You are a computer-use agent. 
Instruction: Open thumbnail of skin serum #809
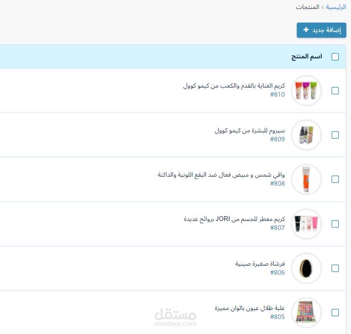click(306, 135)
